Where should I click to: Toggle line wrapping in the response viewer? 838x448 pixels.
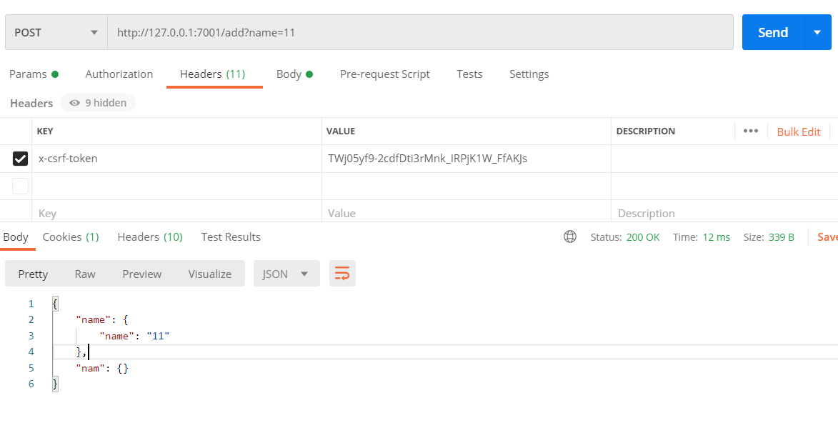[342, 273]
